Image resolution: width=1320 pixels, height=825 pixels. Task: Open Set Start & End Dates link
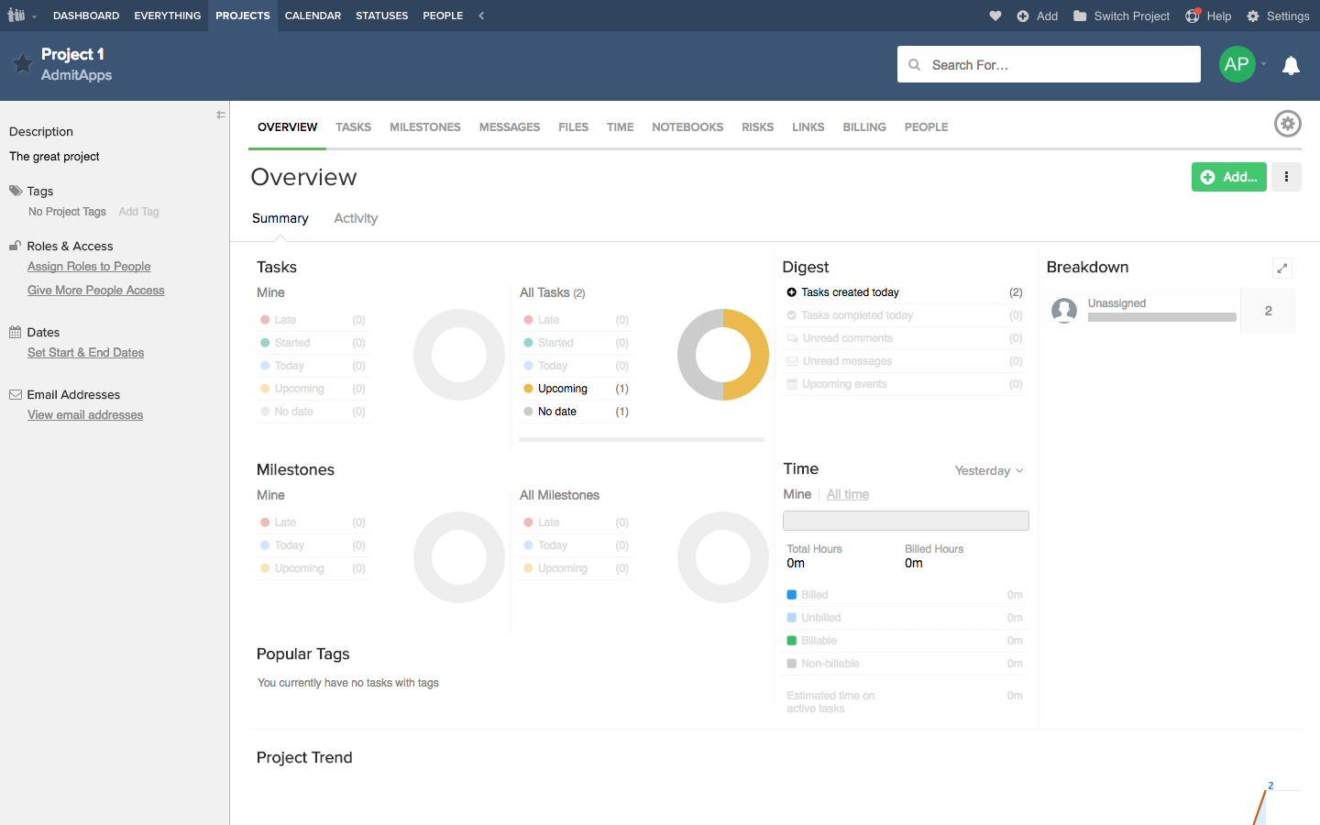pos(85,353)
